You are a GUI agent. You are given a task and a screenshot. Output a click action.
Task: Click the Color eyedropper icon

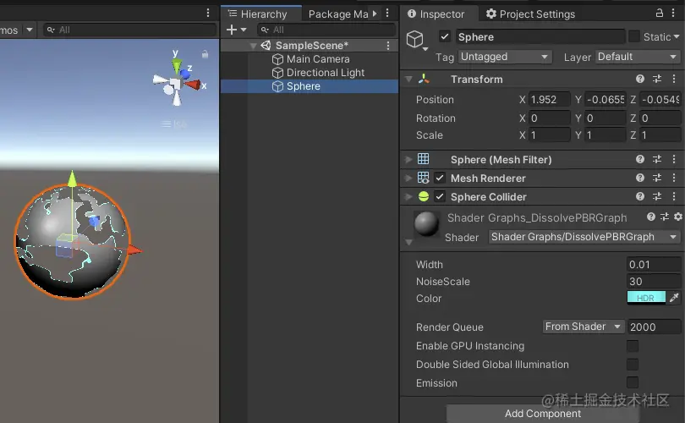[x=674, y=298]
